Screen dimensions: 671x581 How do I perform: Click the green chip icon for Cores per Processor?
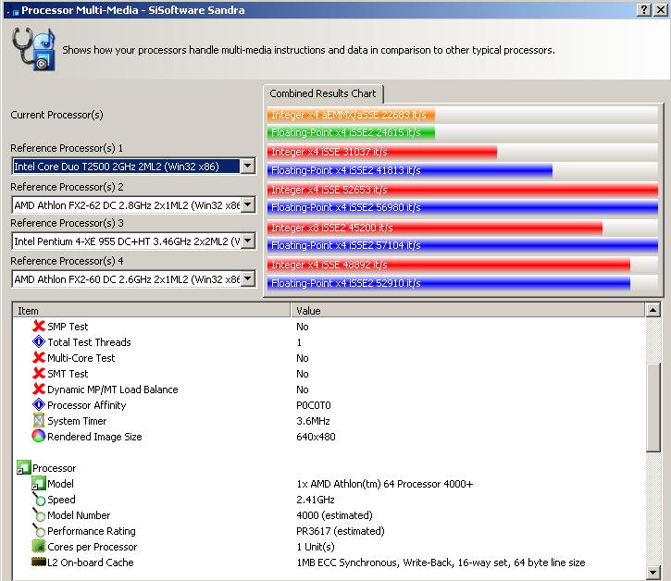[39, 546]
